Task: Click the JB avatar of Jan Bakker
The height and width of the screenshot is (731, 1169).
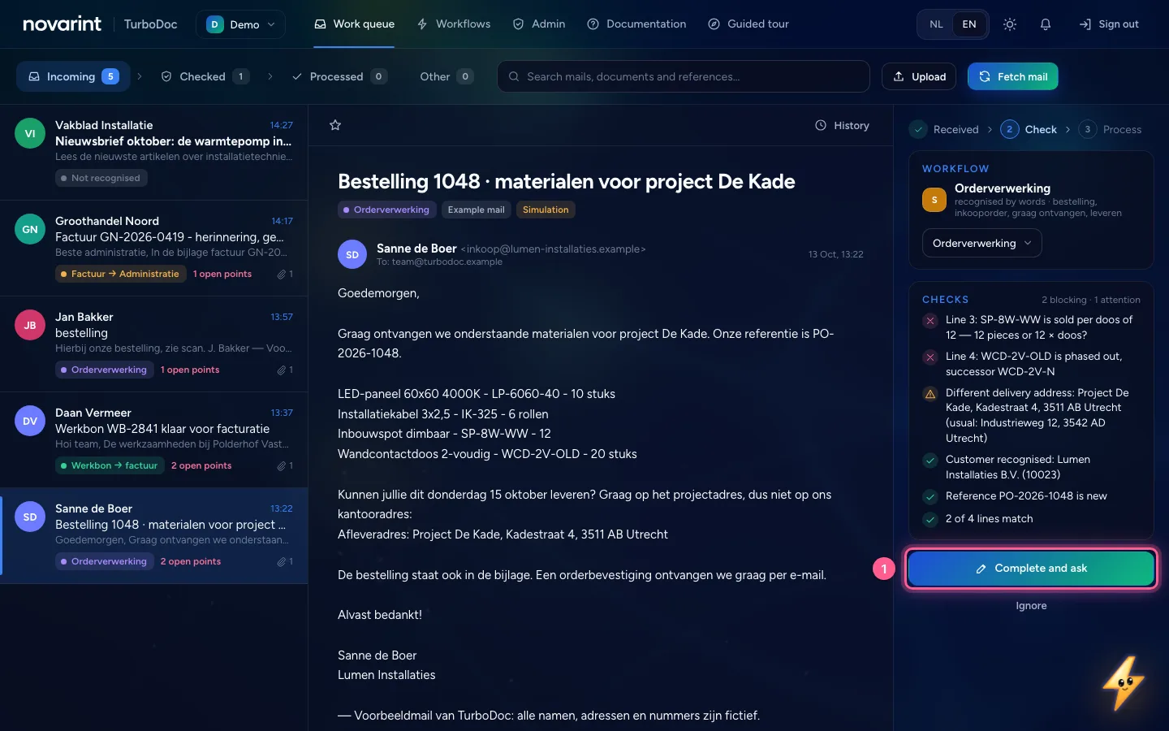Action: tap(30, 326)
